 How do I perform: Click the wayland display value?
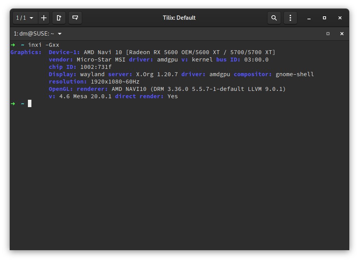(92, 74)
